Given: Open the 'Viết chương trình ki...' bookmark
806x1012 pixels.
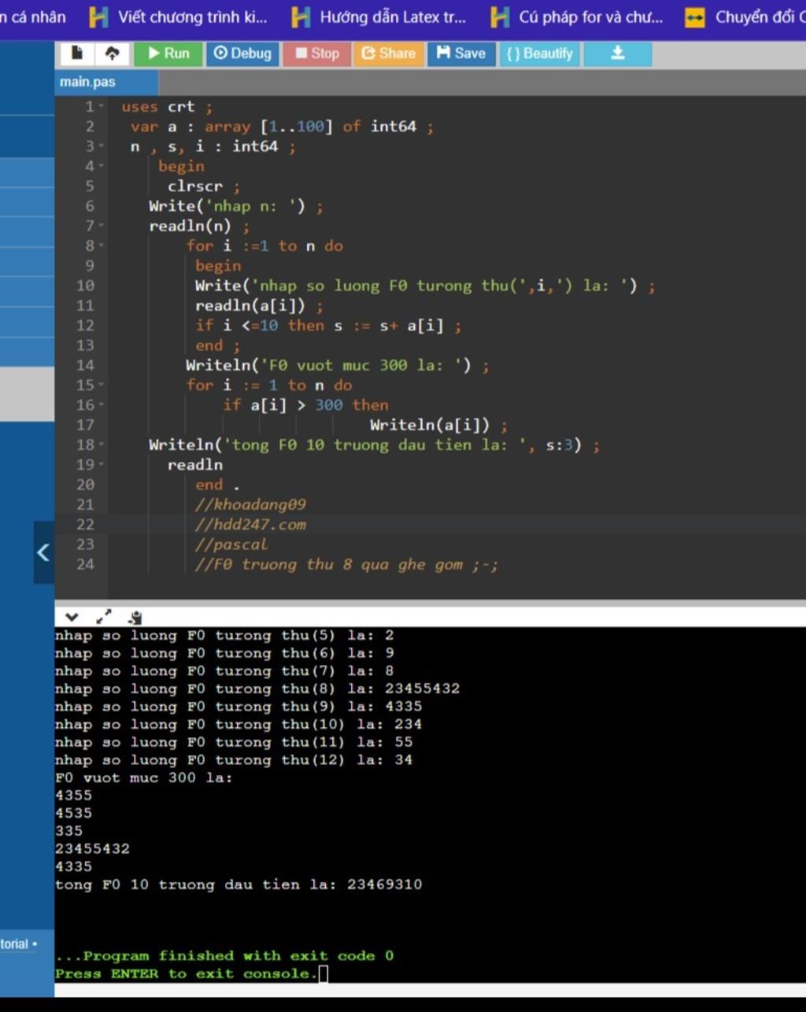Looking at the screenshot, I should pyautogui.click(x=178, y=17).
